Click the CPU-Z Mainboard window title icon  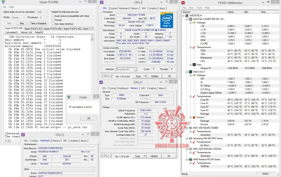[23, 135]
